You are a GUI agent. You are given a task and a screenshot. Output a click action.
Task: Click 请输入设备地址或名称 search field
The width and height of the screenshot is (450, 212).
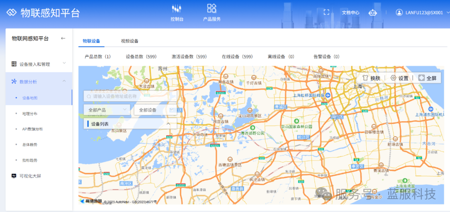(130, 96)
